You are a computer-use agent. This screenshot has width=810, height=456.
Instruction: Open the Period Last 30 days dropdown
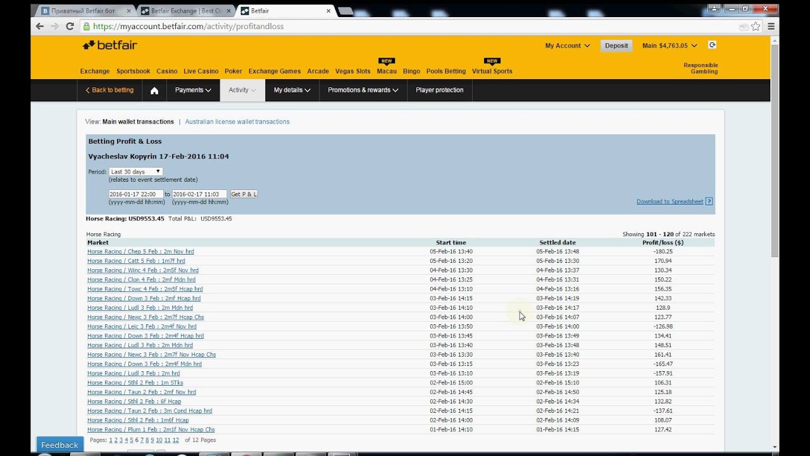[x=136, y=172]
